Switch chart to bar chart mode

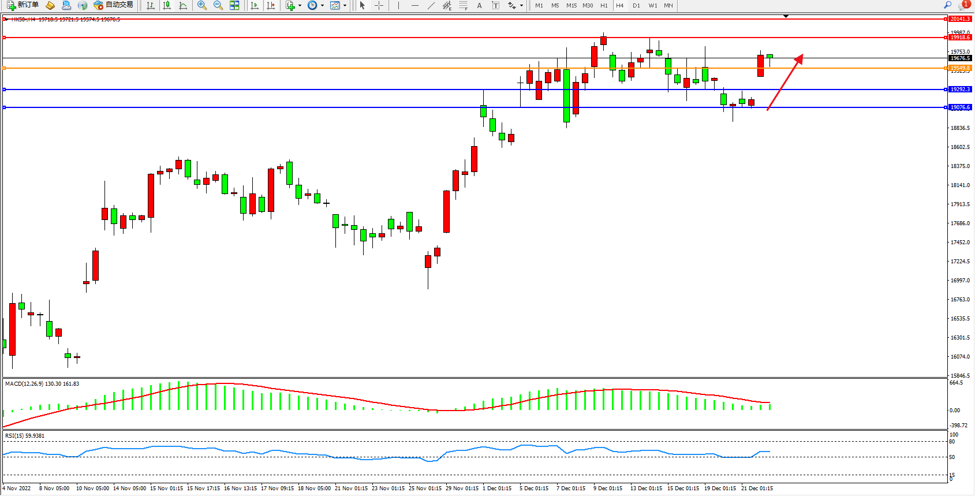151,5
